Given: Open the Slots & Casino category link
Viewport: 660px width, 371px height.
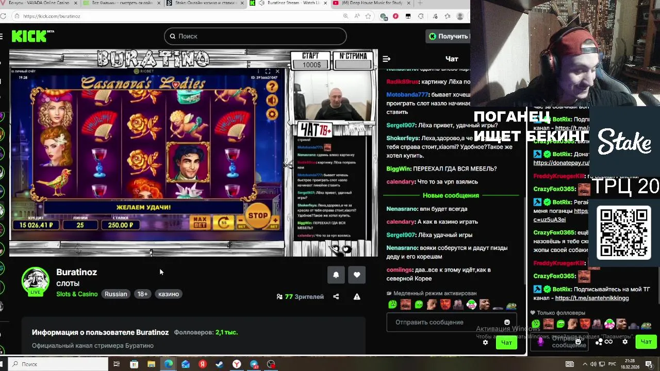Looking at the screenshot, I should click(77, 294).
